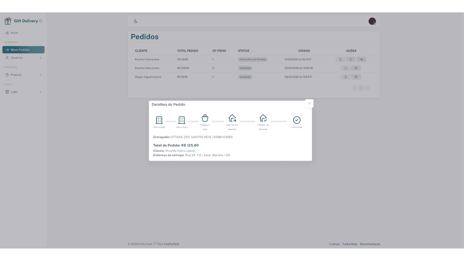The image size is (464, 261).
Task: Open the user avatar menu
Action: click(x=372, y=21)
